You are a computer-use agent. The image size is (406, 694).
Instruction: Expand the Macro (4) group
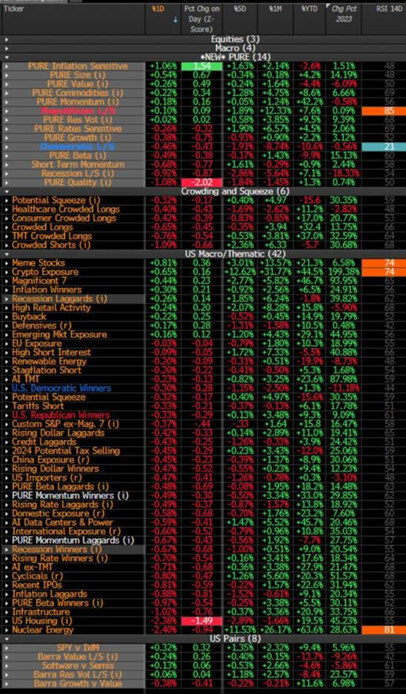[6, 48]
